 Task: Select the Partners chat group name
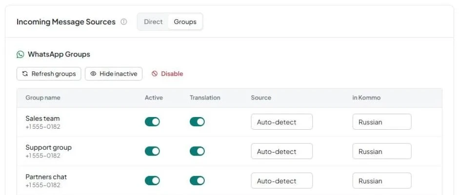[x=46, y=177]
